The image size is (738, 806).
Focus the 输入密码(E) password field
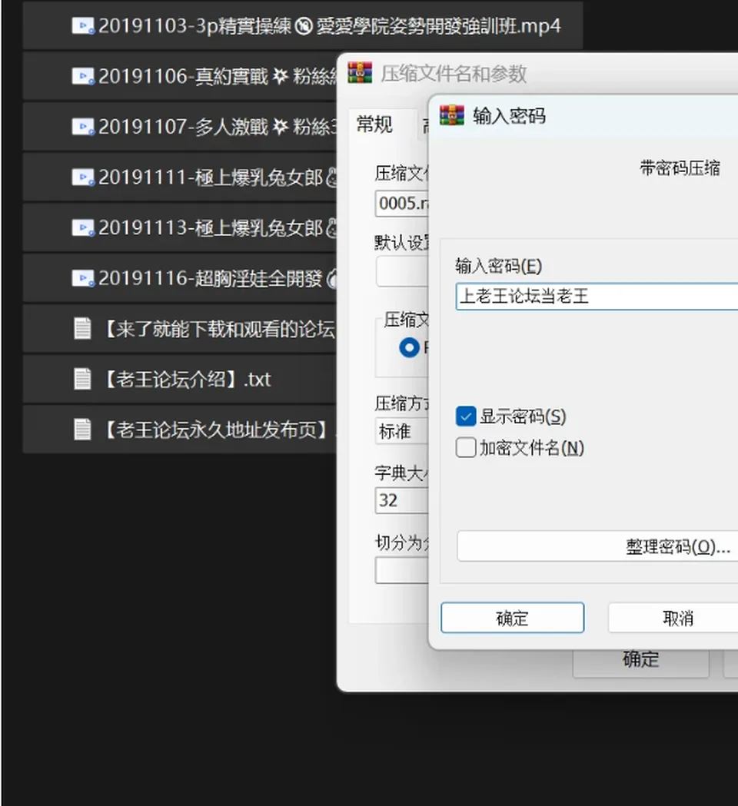pos(597,296)
